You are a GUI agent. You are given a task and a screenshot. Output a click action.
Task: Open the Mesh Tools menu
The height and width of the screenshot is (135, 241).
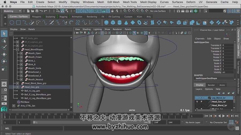(130, 2)
